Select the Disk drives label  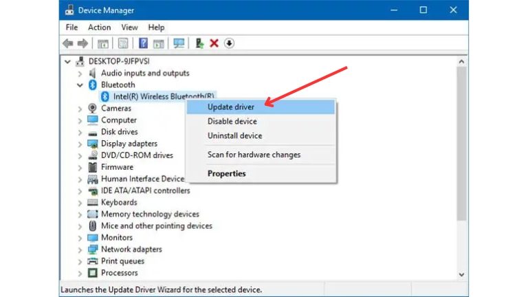(120, 132)
